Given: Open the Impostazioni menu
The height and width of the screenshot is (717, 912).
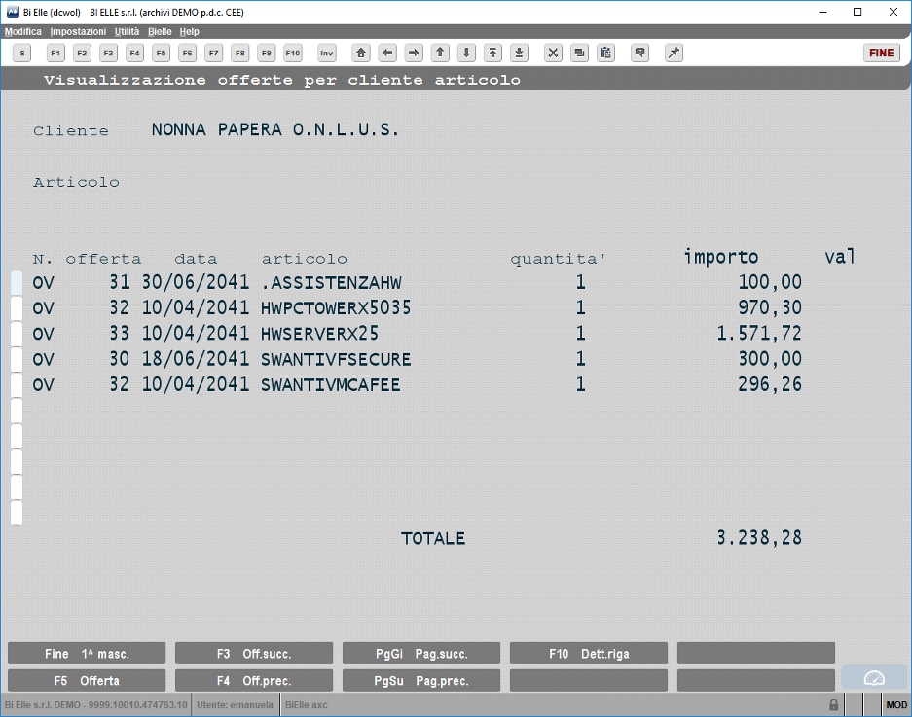Looking at the screenshot, I should point(78,31).
